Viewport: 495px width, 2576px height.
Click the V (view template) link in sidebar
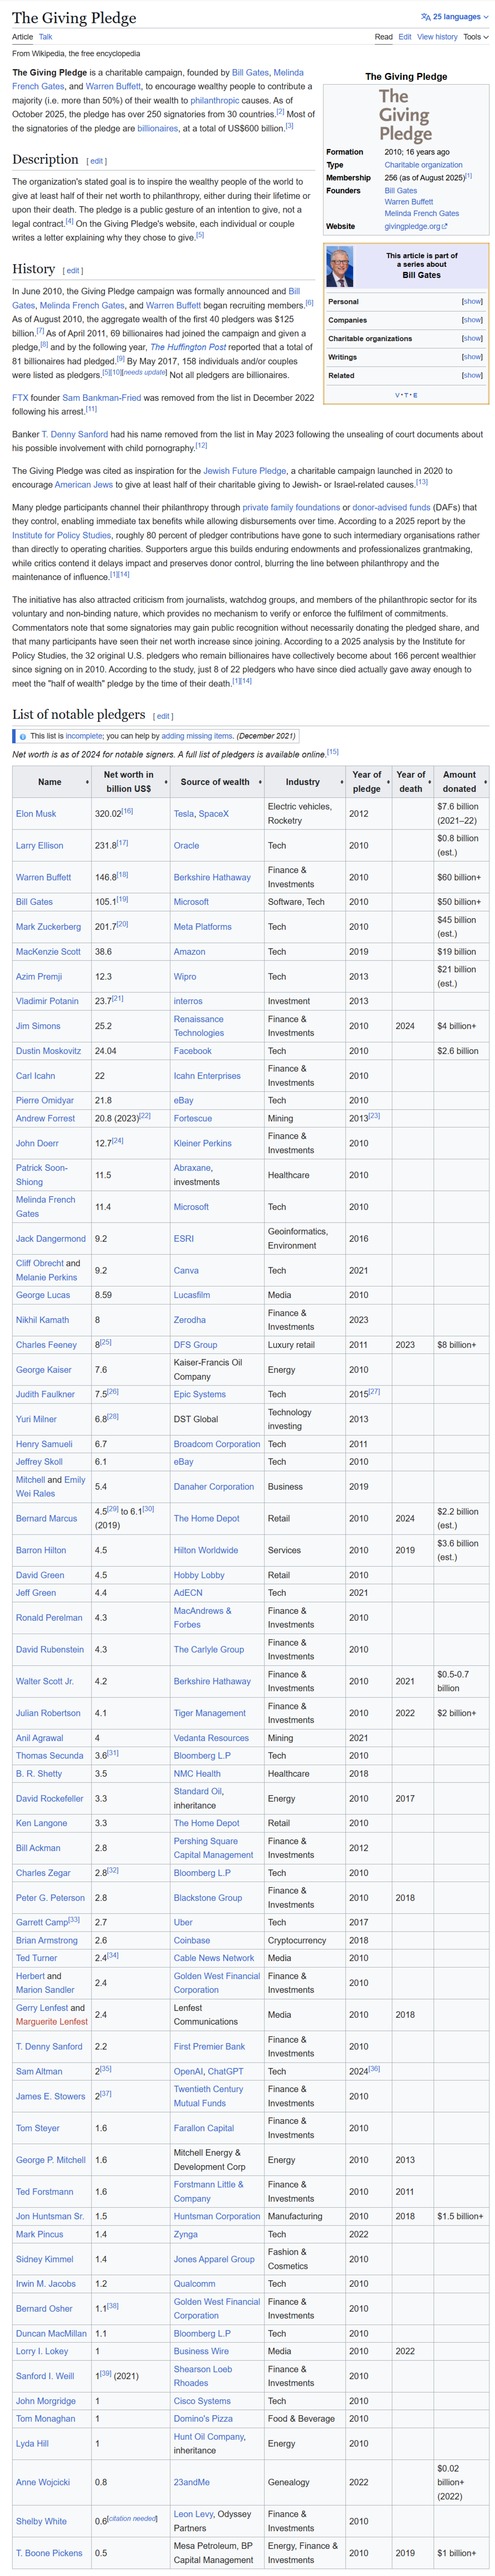(398, 395)
